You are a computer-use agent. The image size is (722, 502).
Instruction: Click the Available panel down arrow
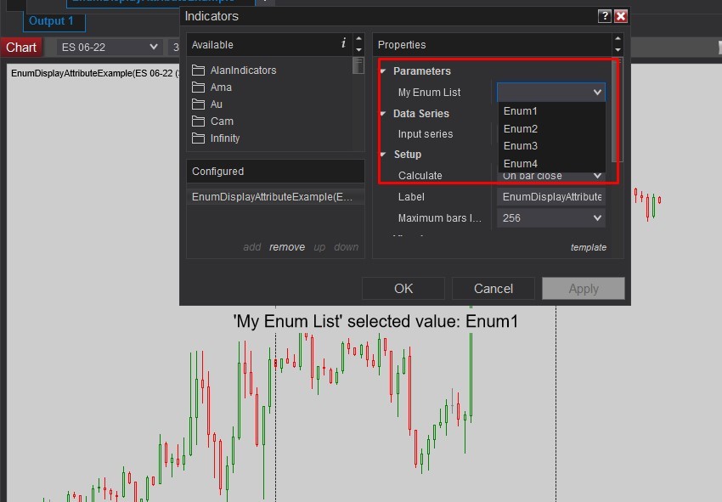pos(358,50)
